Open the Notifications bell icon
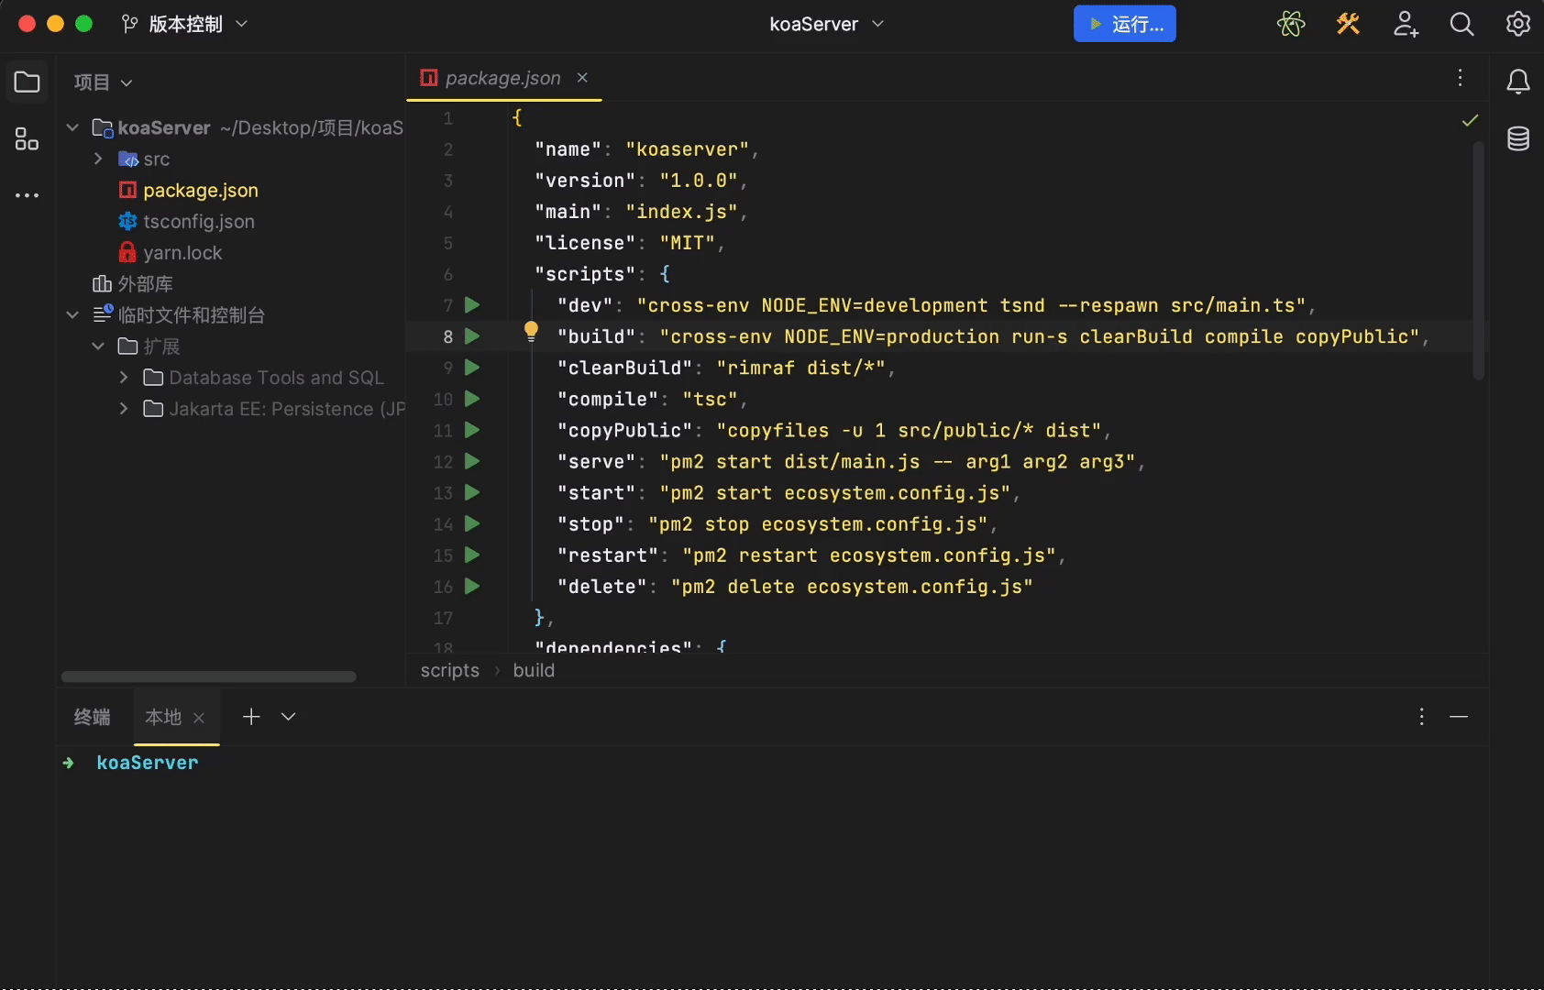This screenshot has width=1544, height=990. [1518, 82]
